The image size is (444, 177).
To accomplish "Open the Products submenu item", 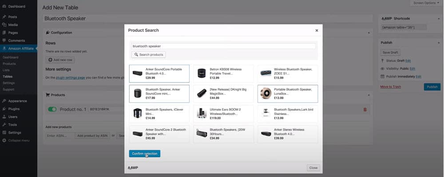I will pos(9,64).
